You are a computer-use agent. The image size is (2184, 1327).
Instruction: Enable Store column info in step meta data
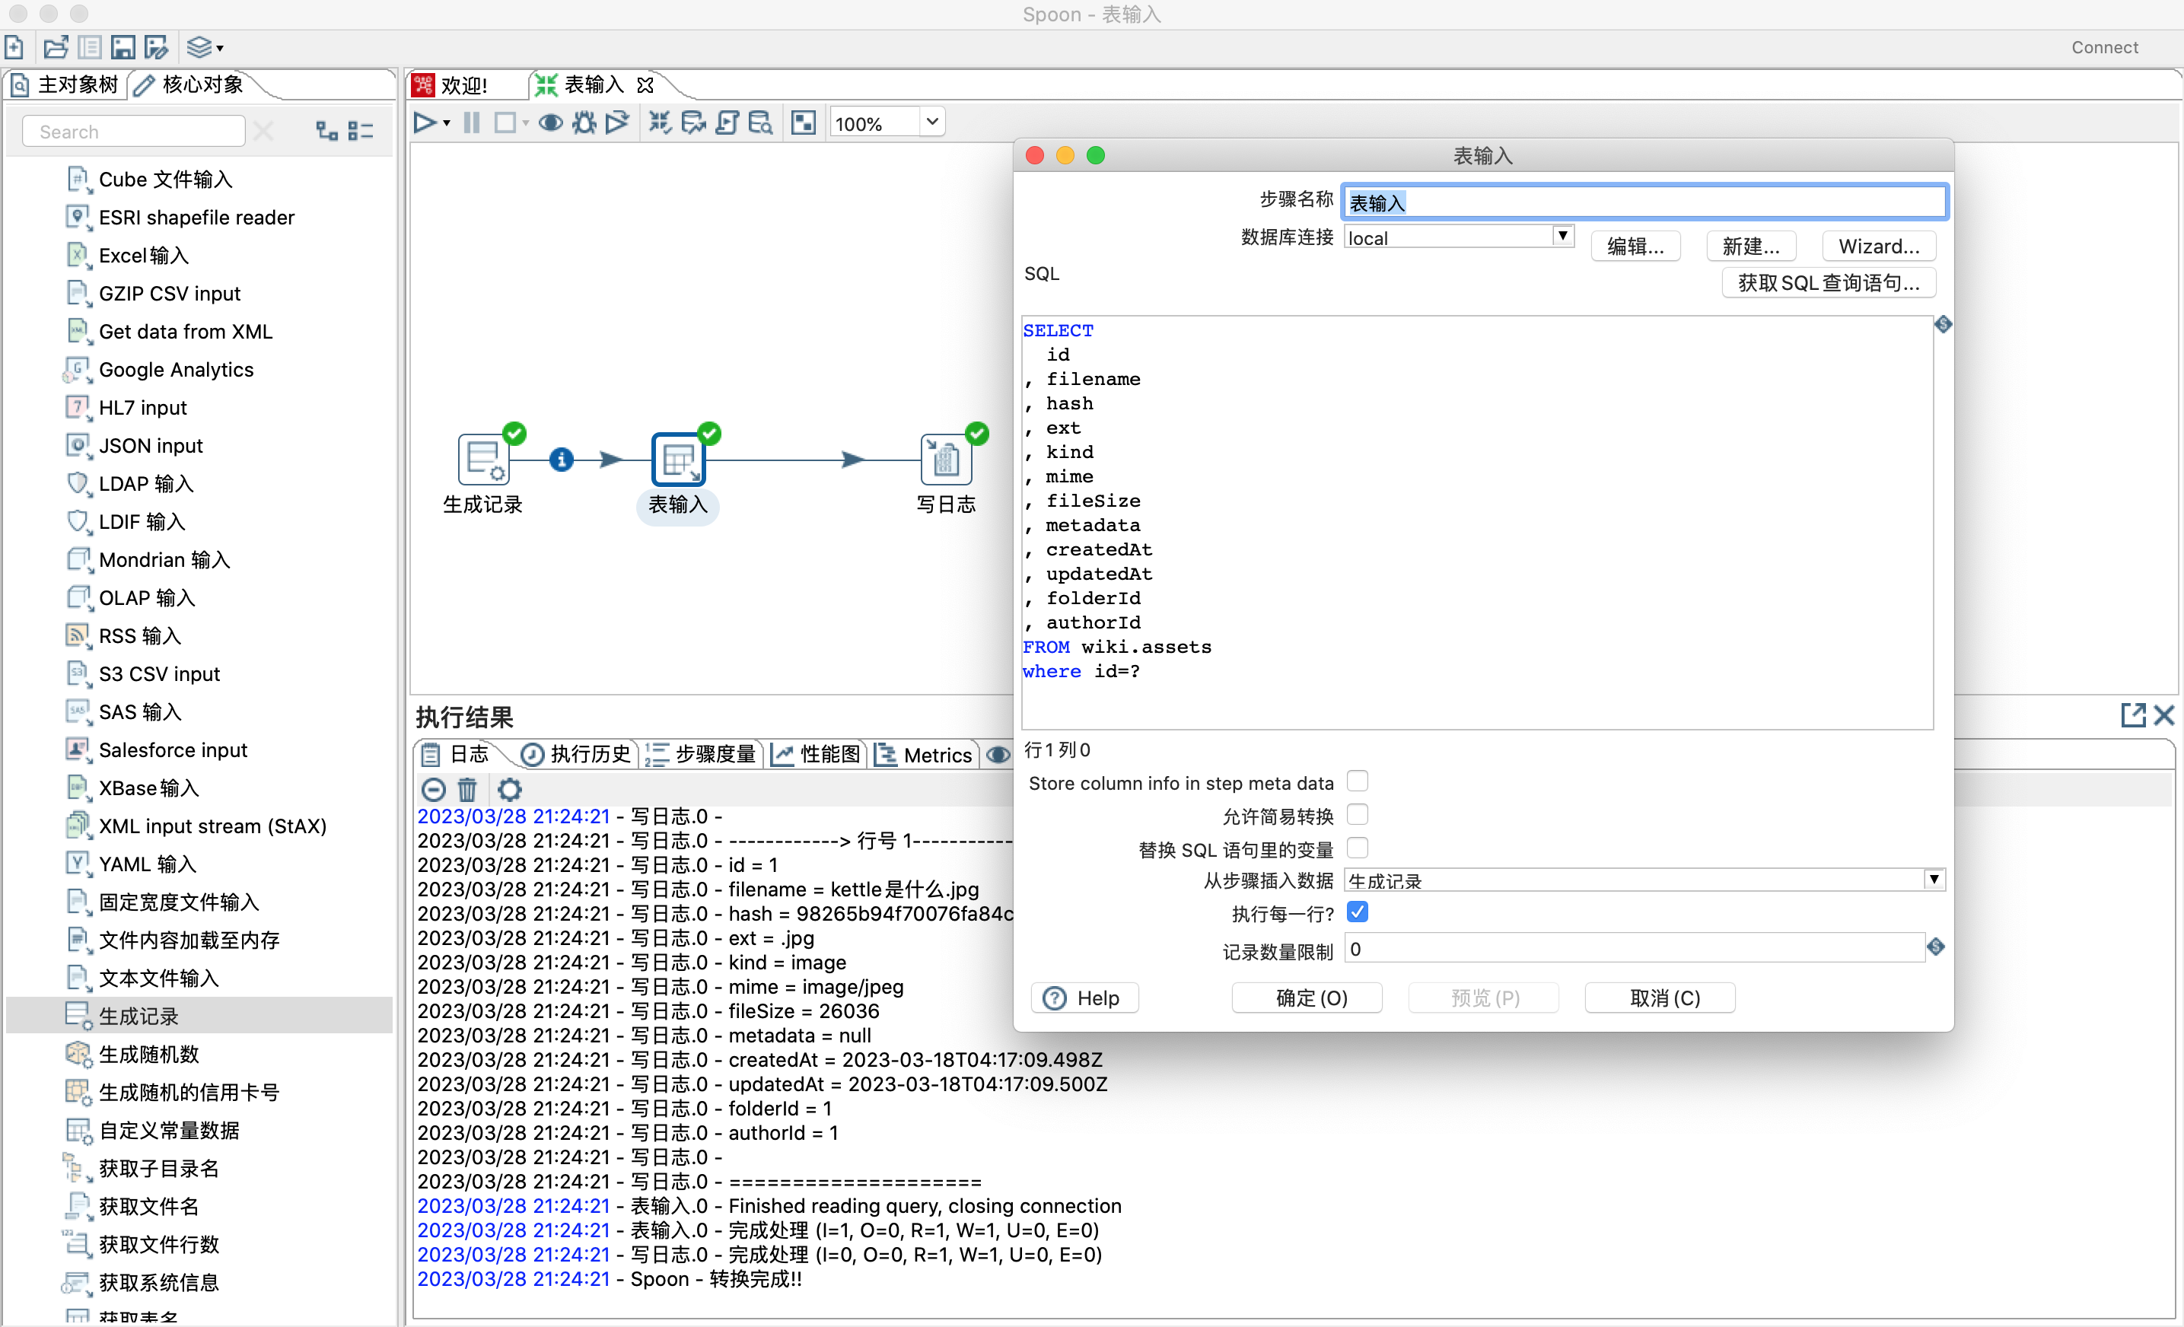(1357, 782)
